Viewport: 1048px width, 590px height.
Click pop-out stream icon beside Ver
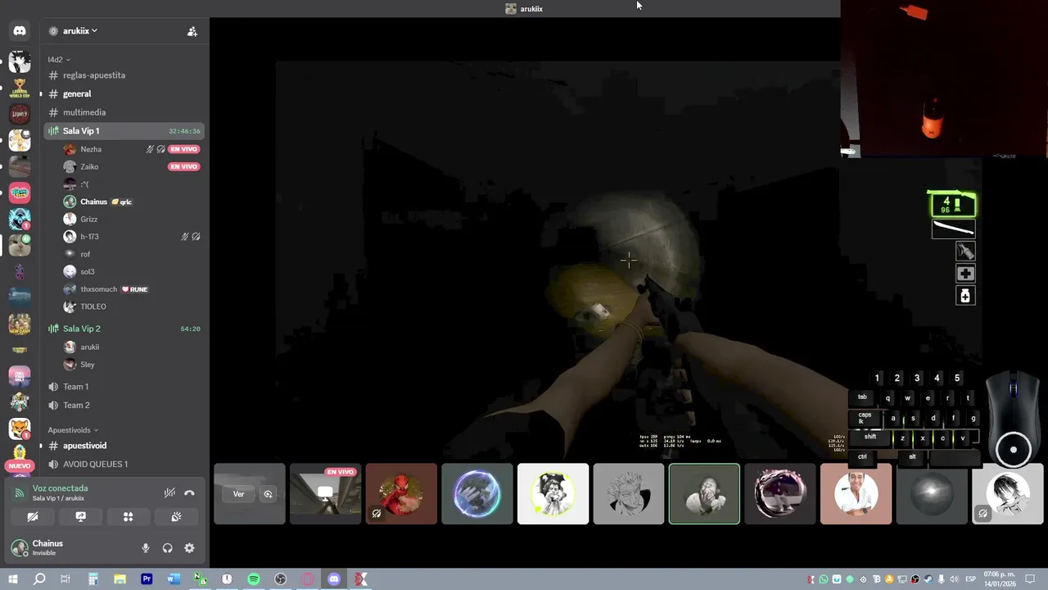[x=268, y=494]
